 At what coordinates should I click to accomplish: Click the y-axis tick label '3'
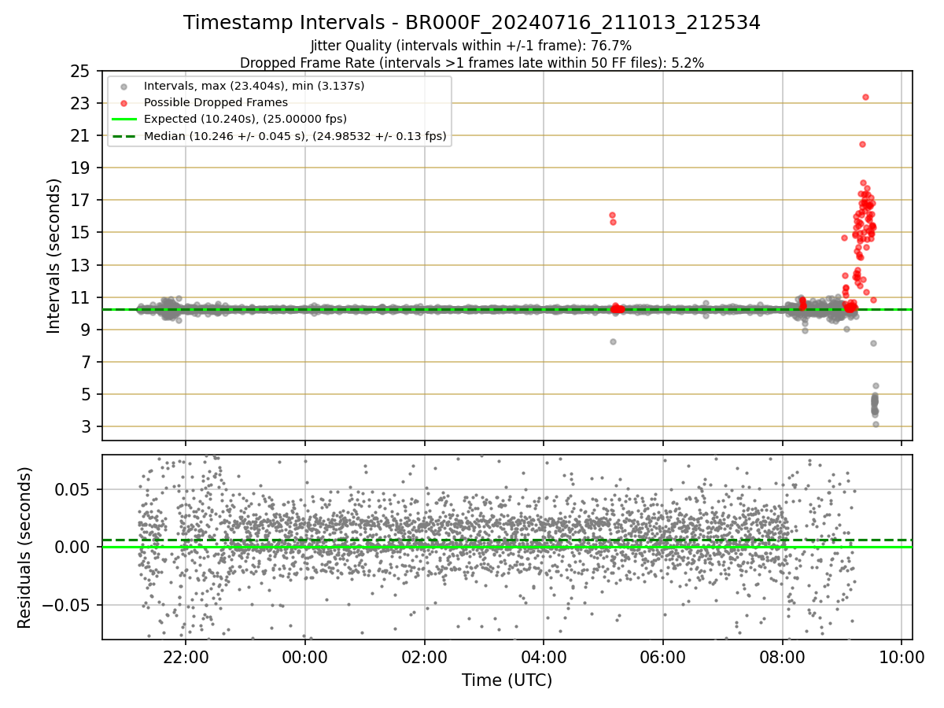coord(85,426)
